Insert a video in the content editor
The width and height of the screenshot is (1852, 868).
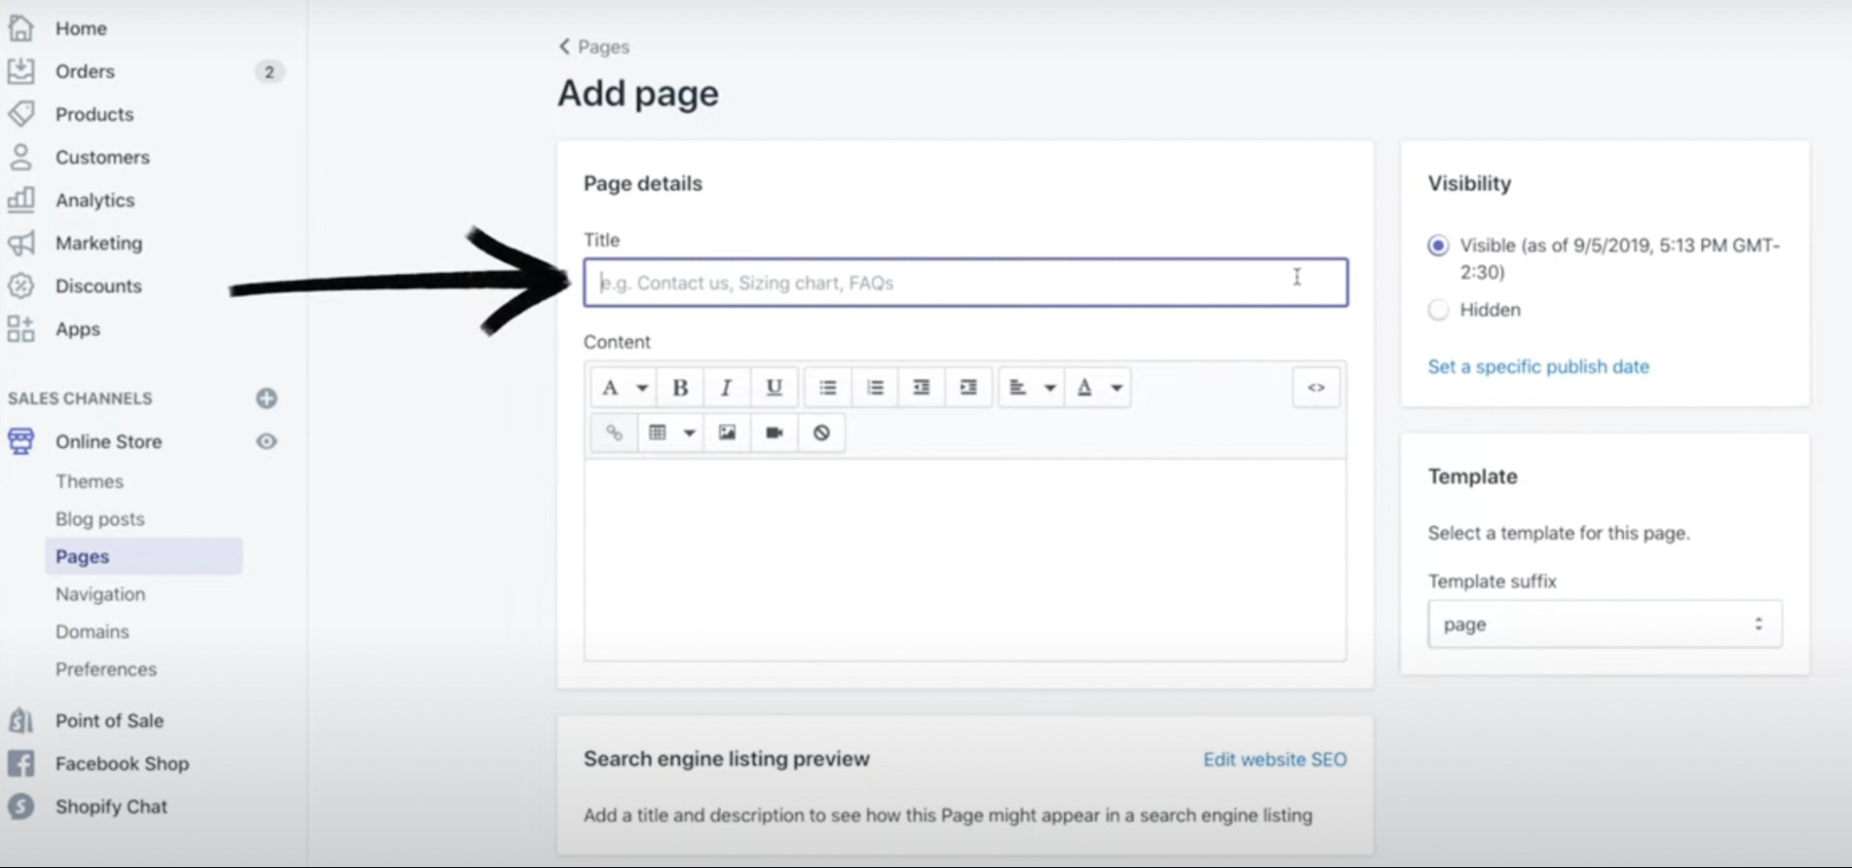click(774, 432)
